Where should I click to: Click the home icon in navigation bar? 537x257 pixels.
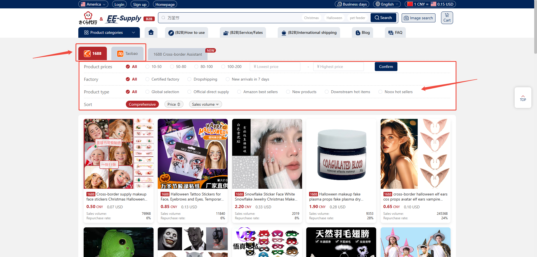tap(151, 32)
